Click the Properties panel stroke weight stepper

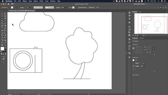(141, 63)
